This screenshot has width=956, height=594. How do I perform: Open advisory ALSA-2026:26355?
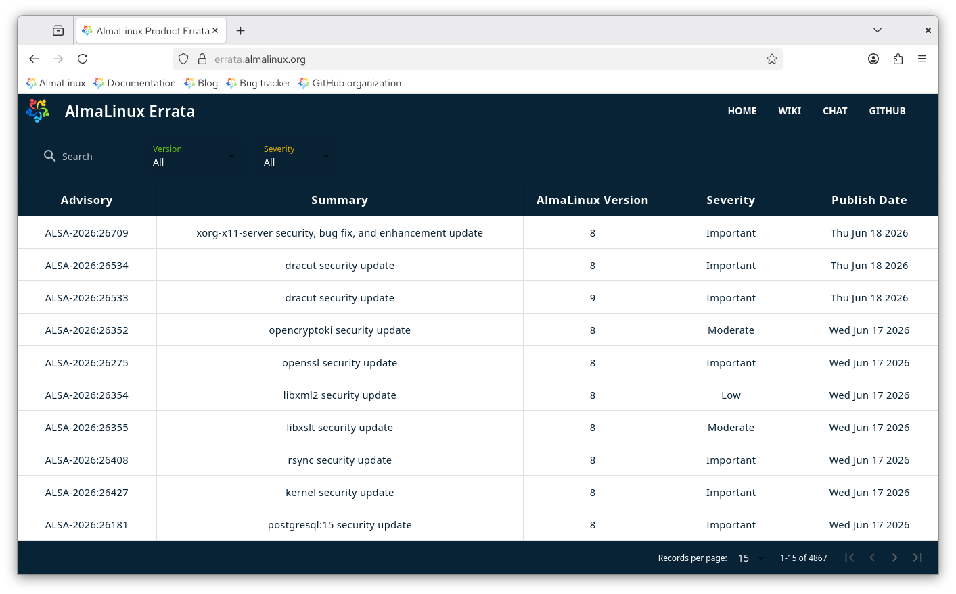click(x=87, y=428)
